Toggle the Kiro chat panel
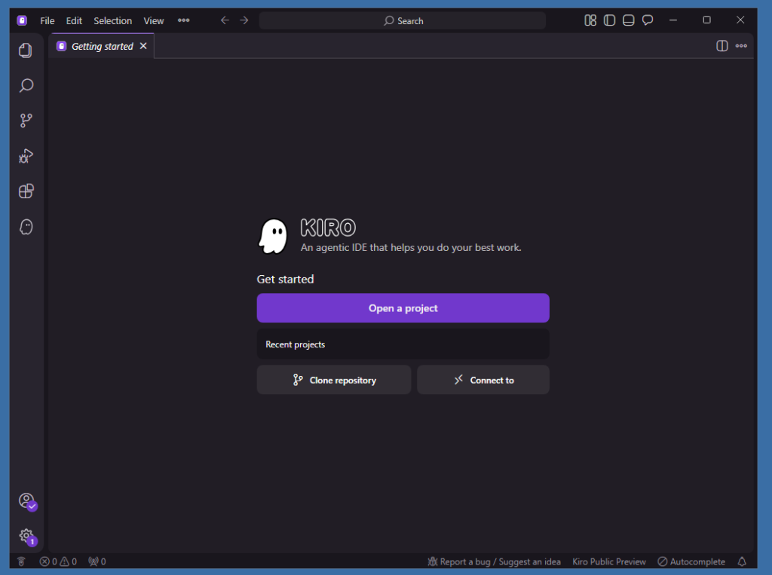This screenshot has height=575, width=772. 648,20
